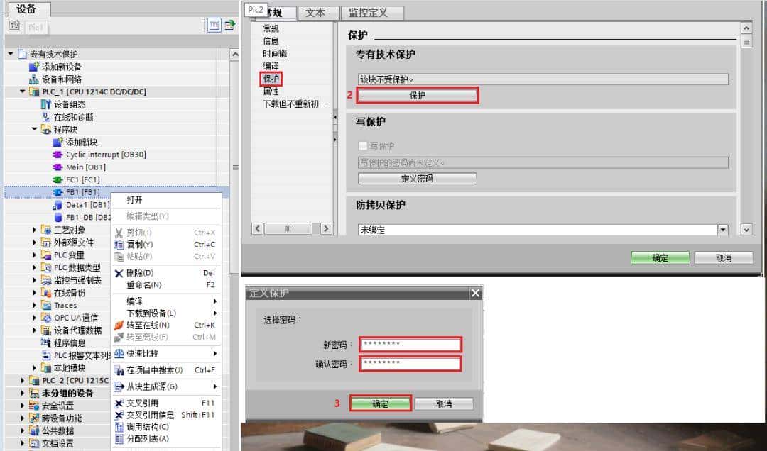Collapse the PLC_1 CPU 1214C node
The image size is (767, 451).
point(23,91)
